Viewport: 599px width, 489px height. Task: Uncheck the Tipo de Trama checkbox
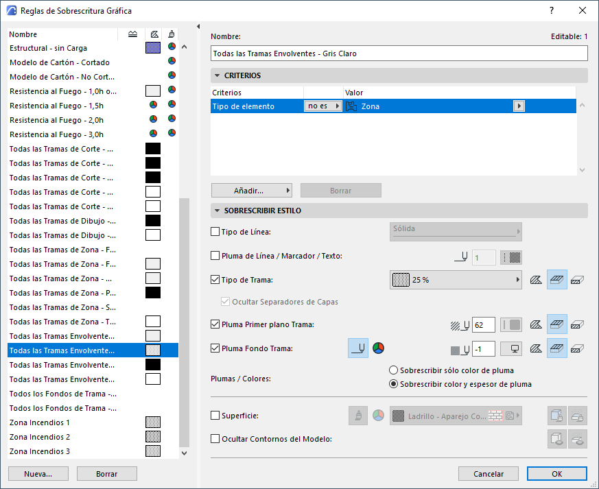pyautogui.click(x=215, y=280)
